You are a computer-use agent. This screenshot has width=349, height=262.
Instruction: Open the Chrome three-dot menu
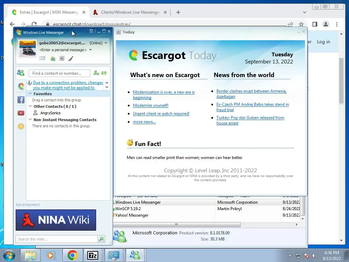coord(337,24)
